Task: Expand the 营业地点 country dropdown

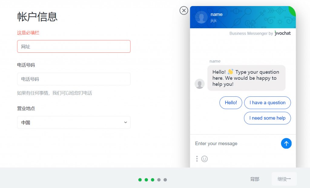Action: point(74,123)
